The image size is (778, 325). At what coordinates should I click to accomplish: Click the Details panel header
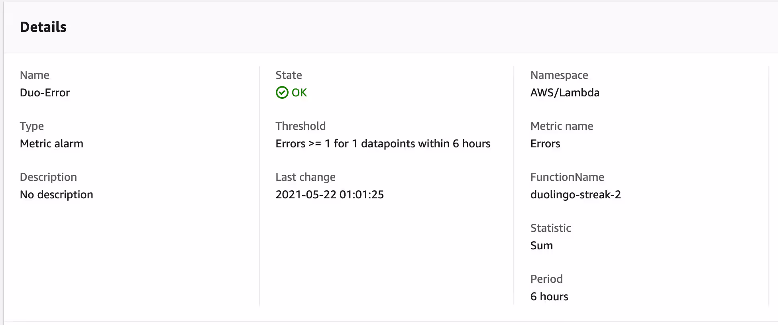pos(43,27)
